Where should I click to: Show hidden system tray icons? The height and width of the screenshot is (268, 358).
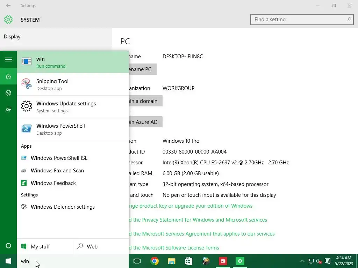[302, 261]
